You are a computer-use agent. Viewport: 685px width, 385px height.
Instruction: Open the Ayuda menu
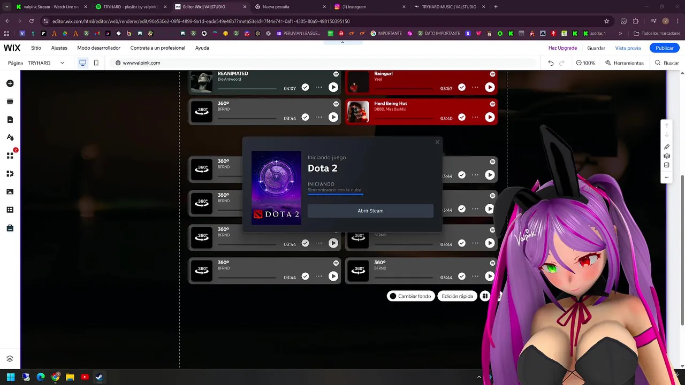(x=202, y=48)
